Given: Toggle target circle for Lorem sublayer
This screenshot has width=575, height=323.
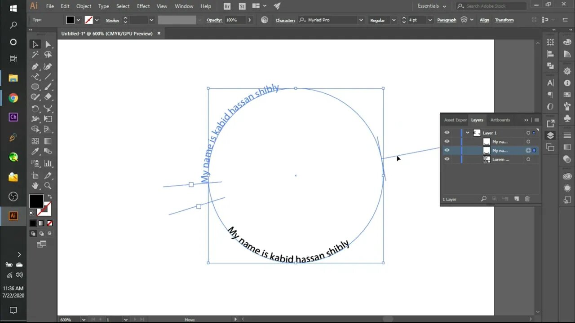Looking at the screenshot, I should pos(528,159).
